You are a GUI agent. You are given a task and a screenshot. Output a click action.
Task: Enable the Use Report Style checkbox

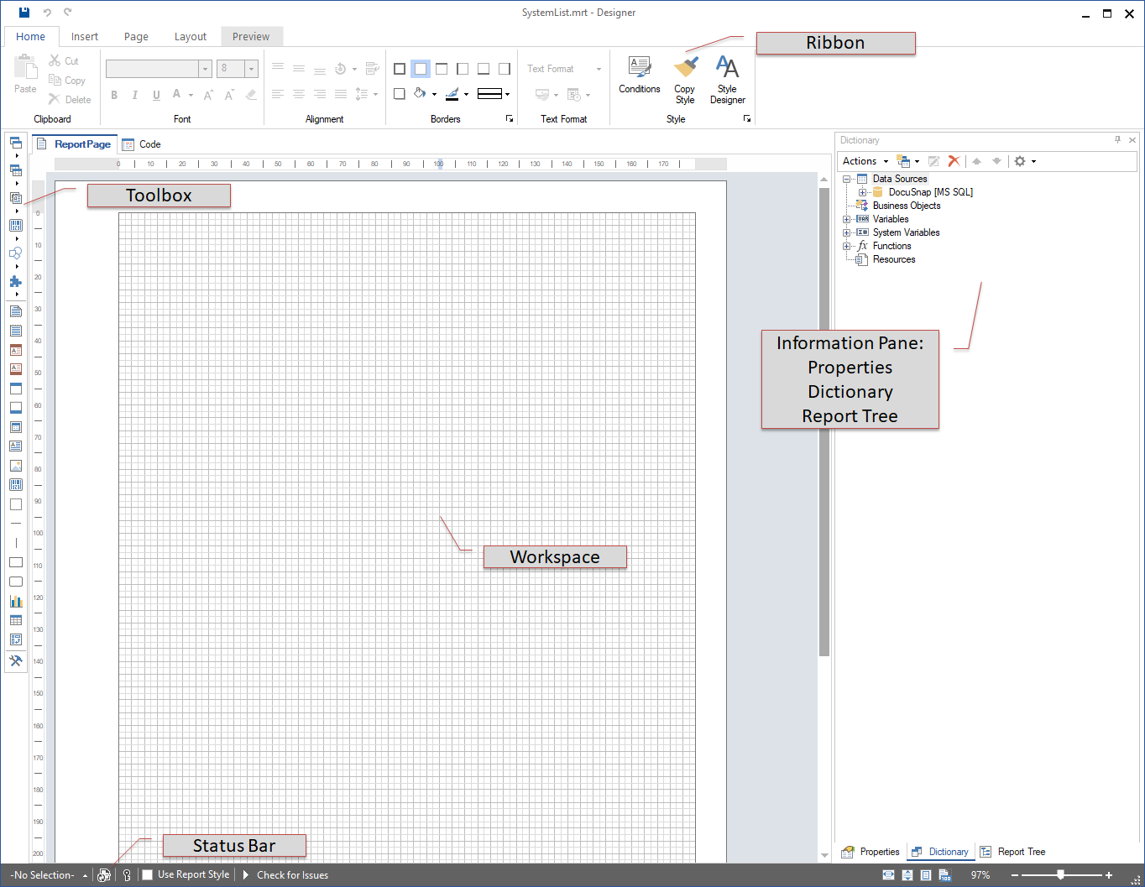[x=148, y=875]
